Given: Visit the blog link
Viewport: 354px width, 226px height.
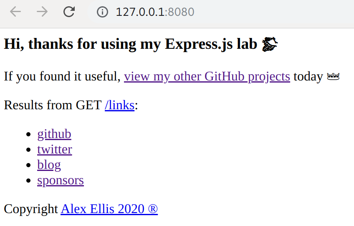Looking at the screenshot, I should pos(49,165).
